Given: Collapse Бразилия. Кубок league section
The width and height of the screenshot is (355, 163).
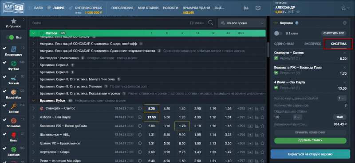Looking at the screenshot, I should [x=34, y=101].
